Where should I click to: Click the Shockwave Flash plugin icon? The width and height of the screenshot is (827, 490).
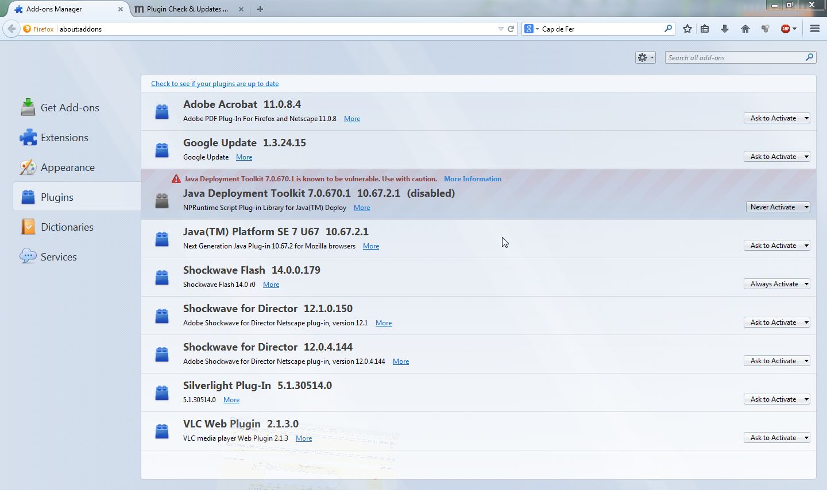point(162,277)
